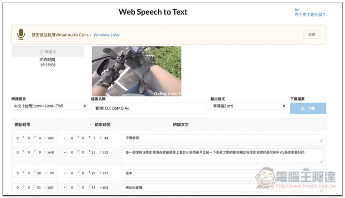345x198 pixels.
Task: Click the start seconds field showing 31
Action: point(40,188)
